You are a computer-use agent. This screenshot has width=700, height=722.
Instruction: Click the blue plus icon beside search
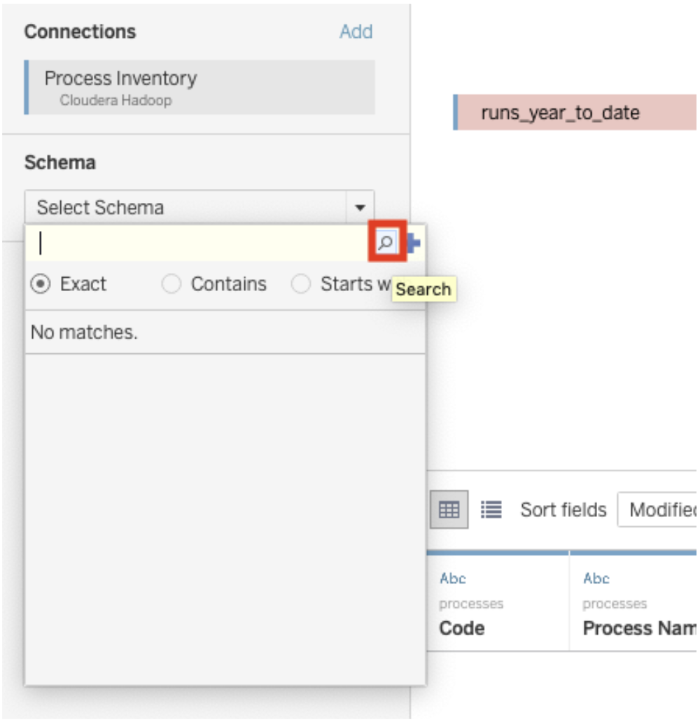click(414, 243)
